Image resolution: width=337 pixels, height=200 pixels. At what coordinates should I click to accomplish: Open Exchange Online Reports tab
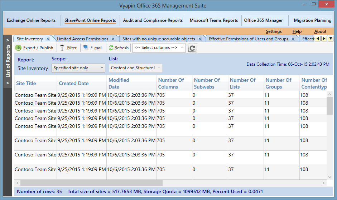pyautogui.click(x=31, y=20)
